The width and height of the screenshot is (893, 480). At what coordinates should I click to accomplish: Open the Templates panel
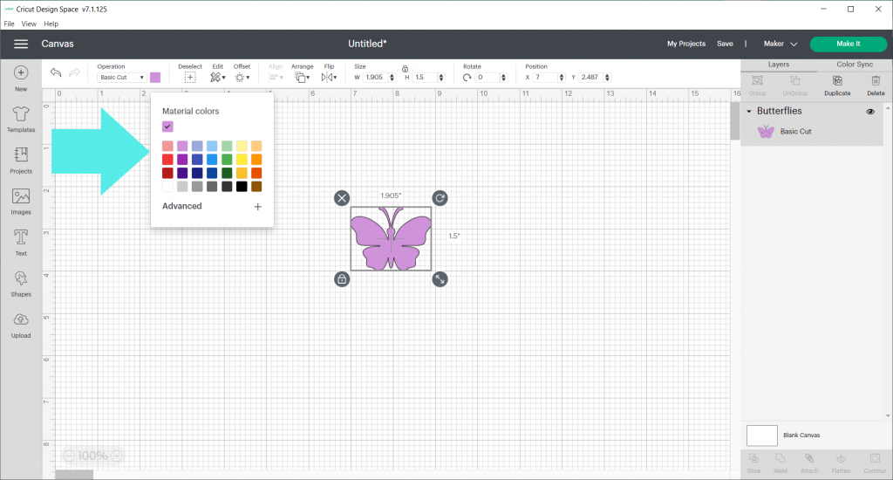pyautogui.click(x=21, y=114)
